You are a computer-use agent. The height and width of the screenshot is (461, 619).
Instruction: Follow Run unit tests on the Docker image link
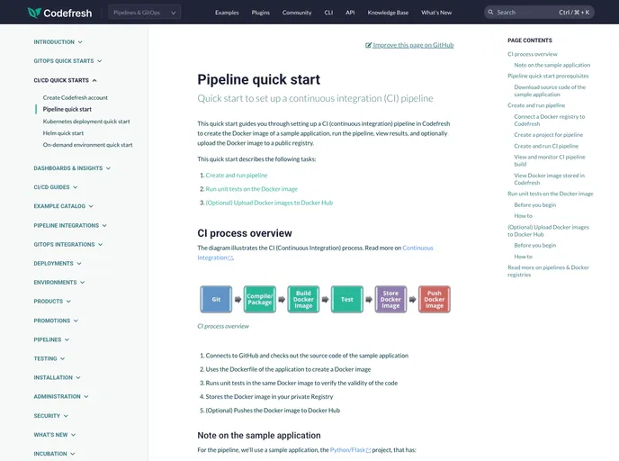[252, 189]
